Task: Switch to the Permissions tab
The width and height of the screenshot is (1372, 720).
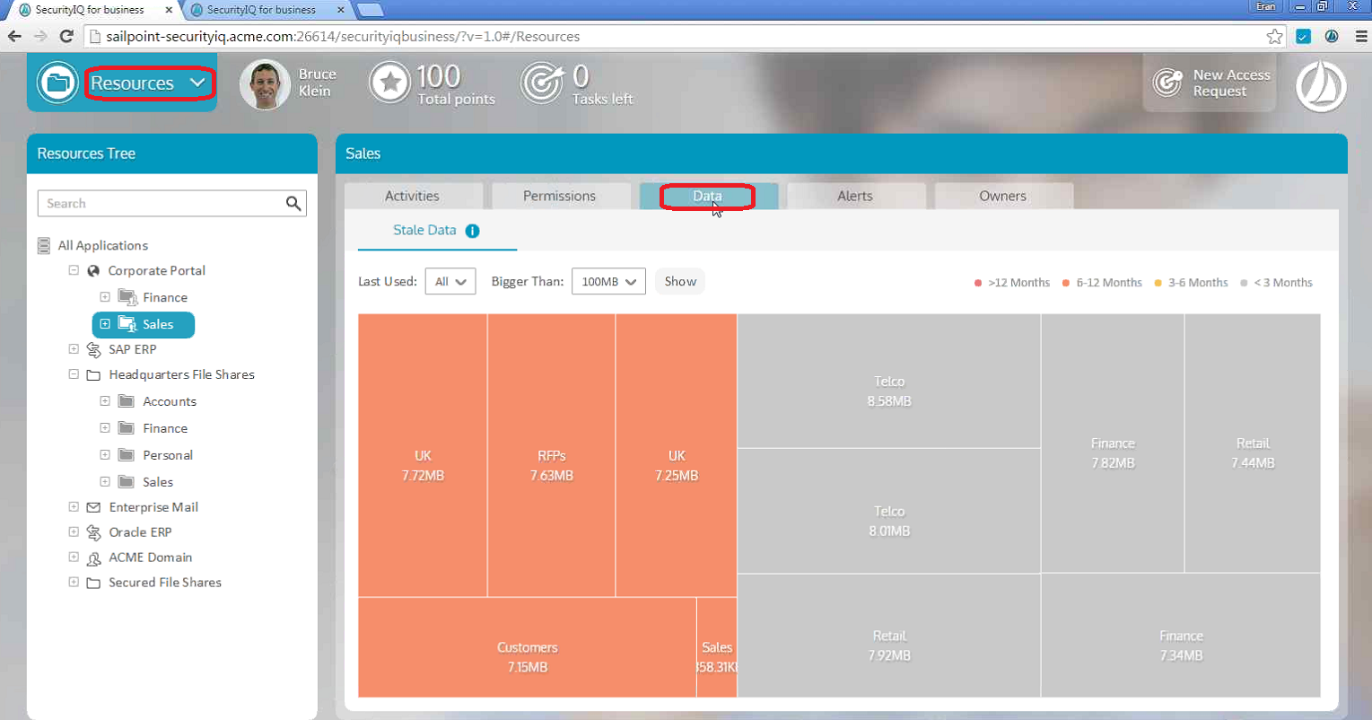Action: tap(560, 196)
